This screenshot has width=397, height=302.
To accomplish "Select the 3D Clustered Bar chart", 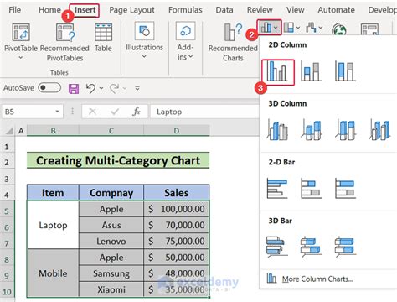I will (277, 247).
